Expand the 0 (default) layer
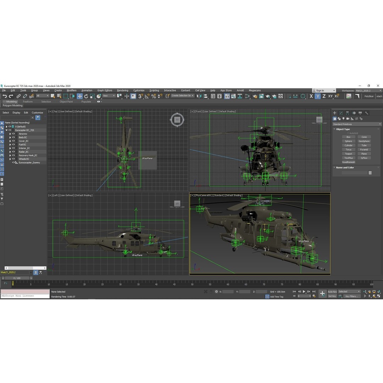Screen dimensions: 383x383 (x=7, y=127)
